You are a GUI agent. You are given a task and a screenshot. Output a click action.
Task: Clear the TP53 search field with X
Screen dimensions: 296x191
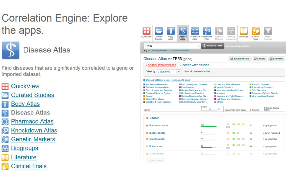pos(199,46)
